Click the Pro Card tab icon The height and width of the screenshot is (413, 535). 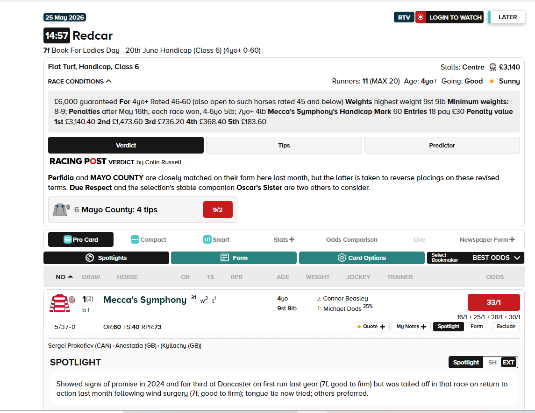pyautogui.click(x=68, y=239)
